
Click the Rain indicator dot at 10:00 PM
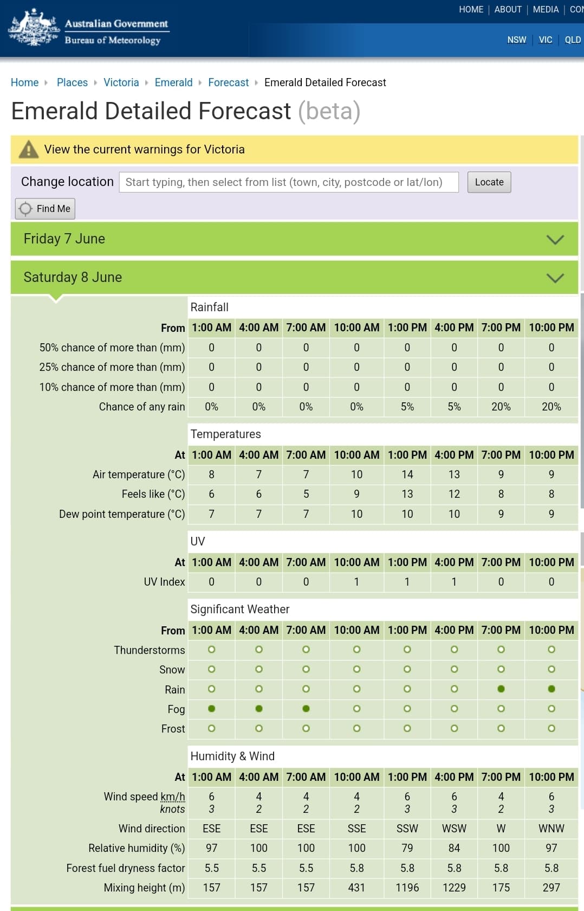[551, 689]
